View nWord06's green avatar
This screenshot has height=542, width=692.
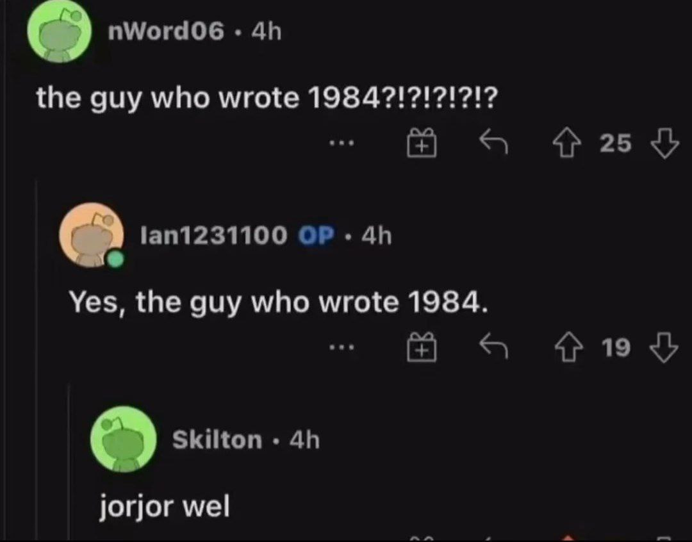59,31
